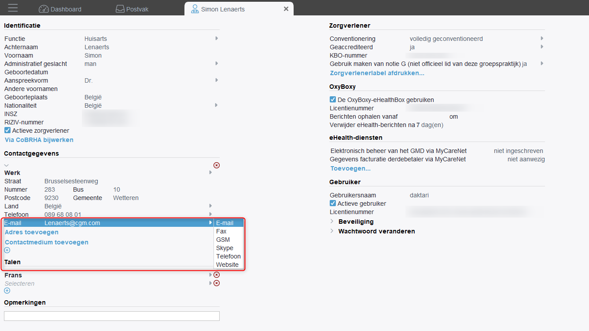This screenshot has height=331, width=589.
Task: Open the Land België dropdown arrow
Action: coord(210,206)
